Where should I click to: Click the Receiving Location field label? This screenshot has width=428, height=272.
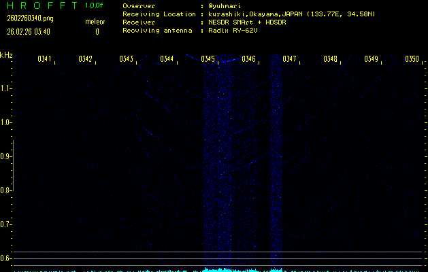click(x=159, y=14)
